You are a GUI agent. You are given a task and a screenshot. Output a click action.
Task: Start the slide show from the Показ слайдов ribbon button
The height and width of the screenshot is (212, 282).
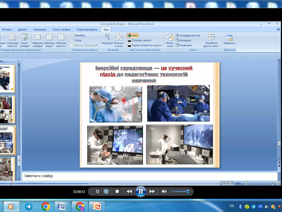point(24,41)
